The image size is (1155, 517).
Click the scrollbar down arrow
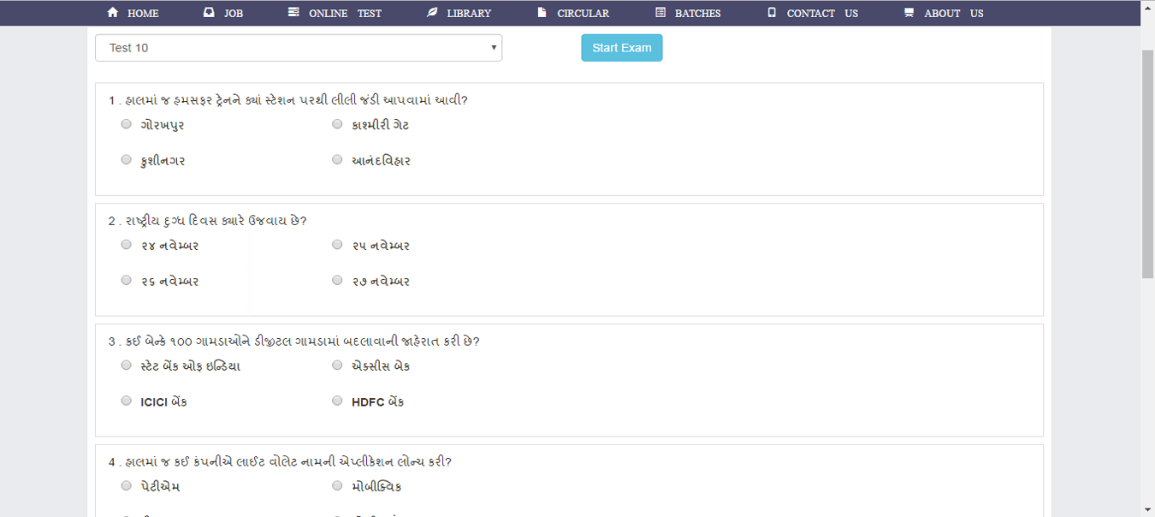click(1147, 509)
